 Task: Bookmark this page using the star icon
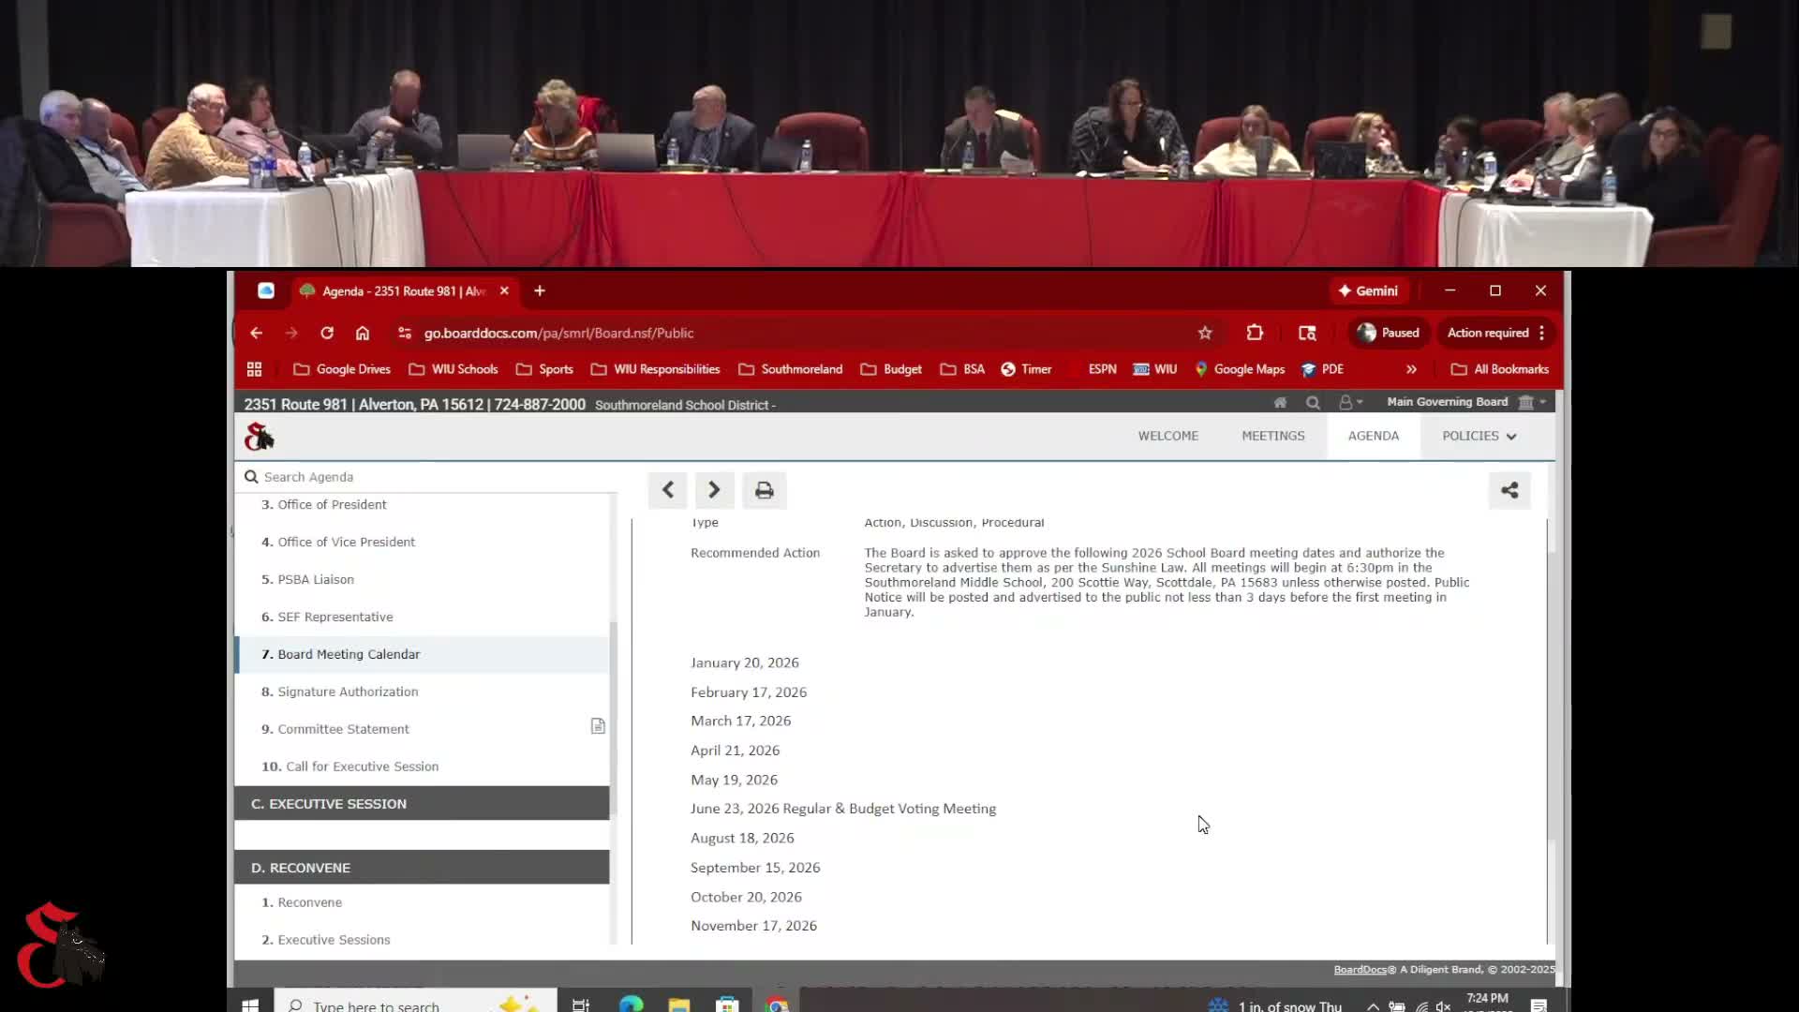point(1206,333)
